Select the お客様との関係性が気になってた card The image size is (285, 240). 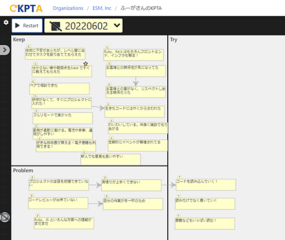click(136, 71)
